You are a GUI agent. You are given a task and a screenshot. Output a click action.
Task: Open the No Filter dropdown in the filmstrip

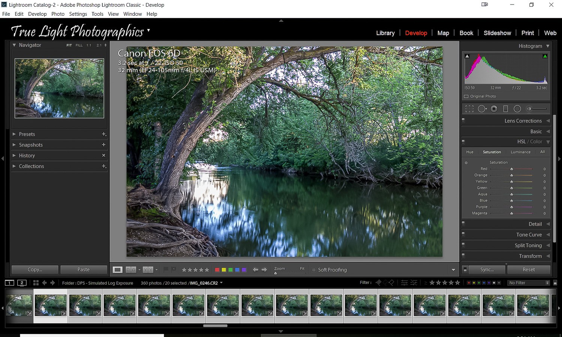point(528,283)
